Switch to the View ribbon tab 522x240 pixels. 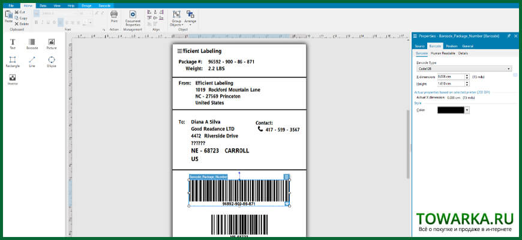pos(57,5)
